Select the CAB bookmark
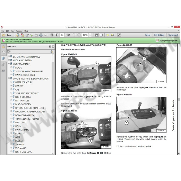The width and height of the screenshot is (181, 181). point(17,90)
